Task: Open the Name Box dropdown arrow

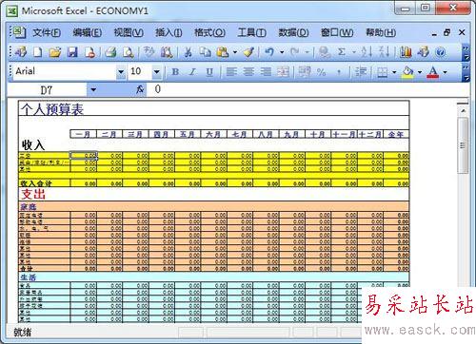Action: click(x=93, y=90)
